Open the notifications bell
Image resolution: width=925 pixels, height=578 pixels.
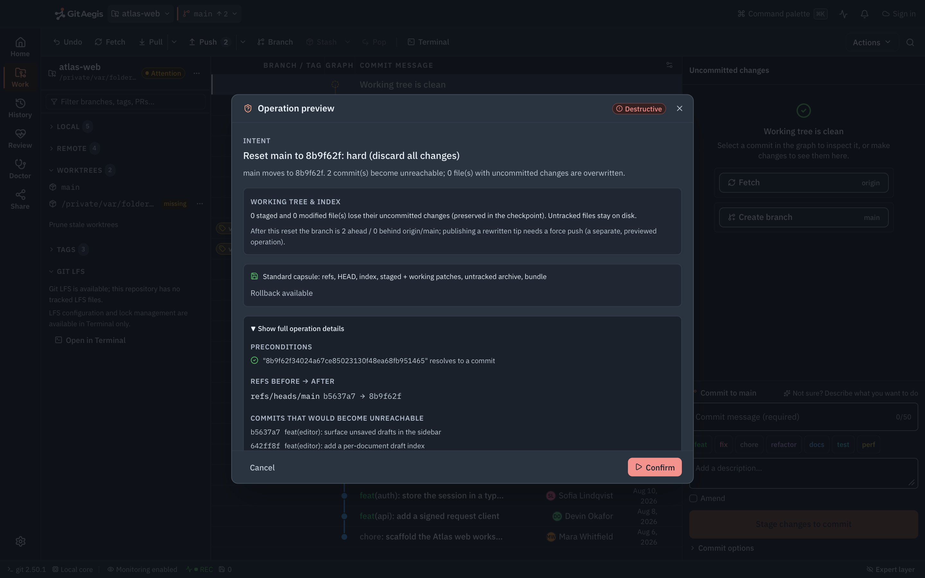point(865,14)
